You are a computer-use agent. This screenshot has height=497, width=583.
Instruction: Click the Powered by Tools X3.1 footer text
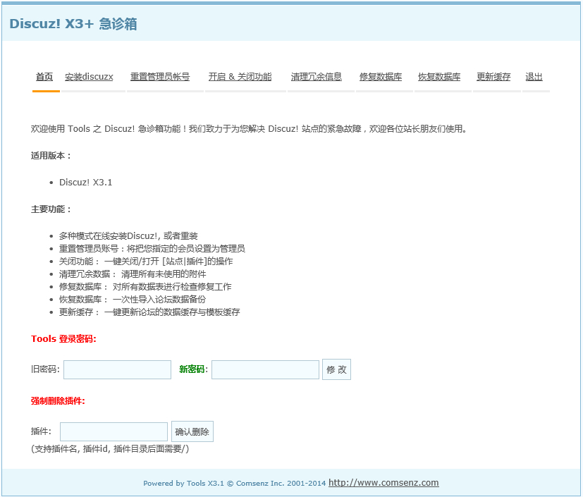(234, 483)
